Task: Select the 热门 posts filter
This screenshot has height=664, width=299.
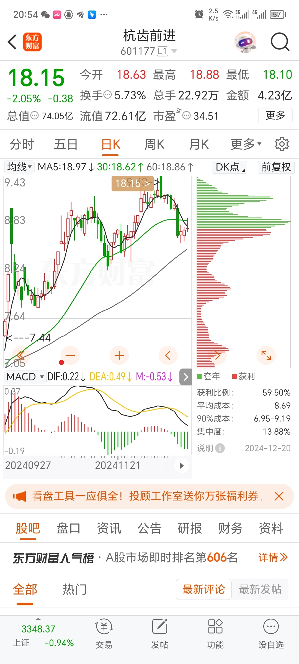Action: [x=74, y=589]
